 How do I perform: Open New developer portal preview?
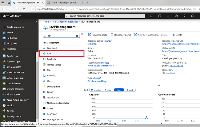(x=151, y=35)
